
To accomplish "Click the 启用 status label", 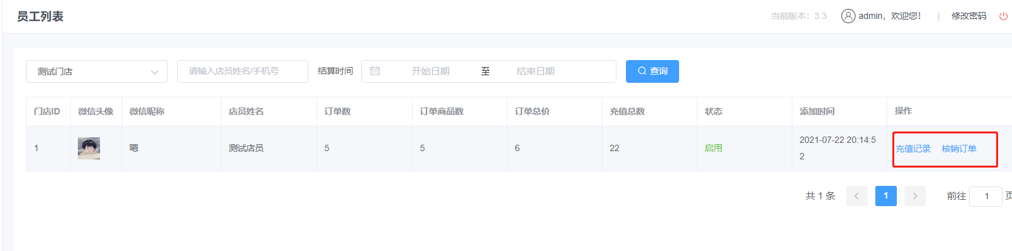I will [713, 148].
